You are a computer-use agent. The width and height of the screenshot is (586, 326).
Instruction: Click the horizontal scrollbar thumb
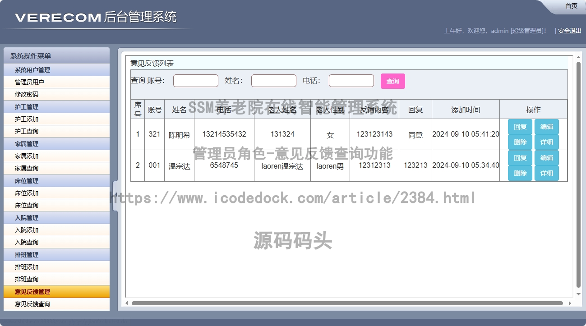(347, 303)
